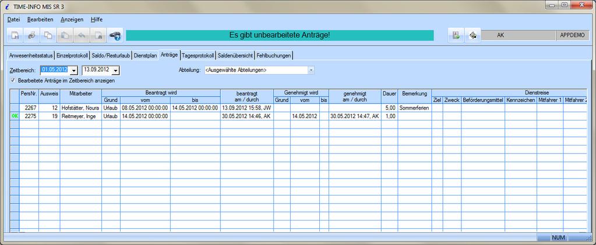
Task: Click Ausweis cell 19
Action: [x=50, y=116]
